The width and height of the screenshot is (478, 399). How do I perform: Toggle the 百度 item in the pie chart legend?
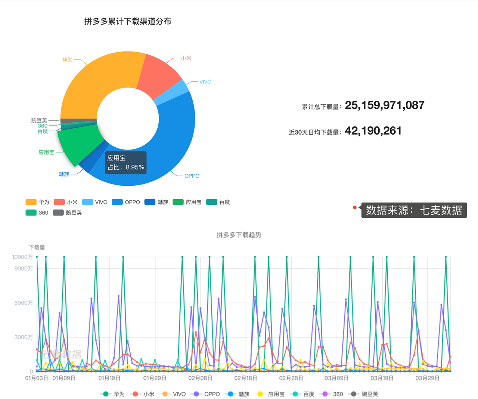pos(218,202)
